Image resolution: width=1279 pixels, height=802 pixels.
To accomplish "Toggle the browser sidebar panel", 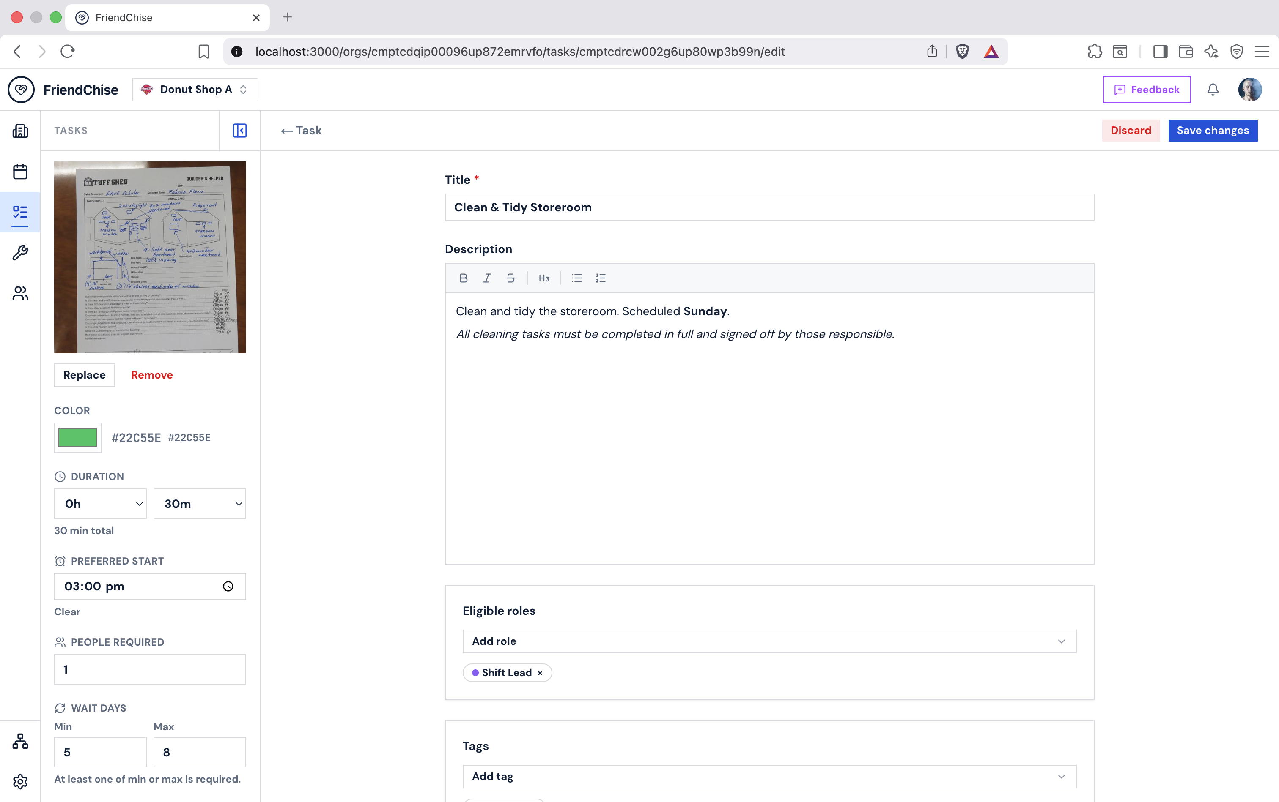I will point(1160,52).
